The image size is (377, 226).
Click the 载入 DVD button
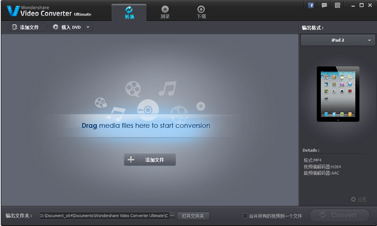point(67,27)
